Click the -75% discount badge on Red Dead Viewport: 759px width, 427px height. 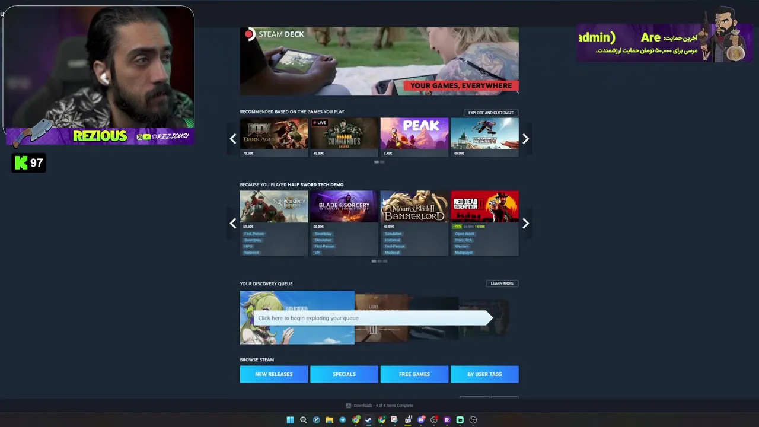[x=457, y=227]
